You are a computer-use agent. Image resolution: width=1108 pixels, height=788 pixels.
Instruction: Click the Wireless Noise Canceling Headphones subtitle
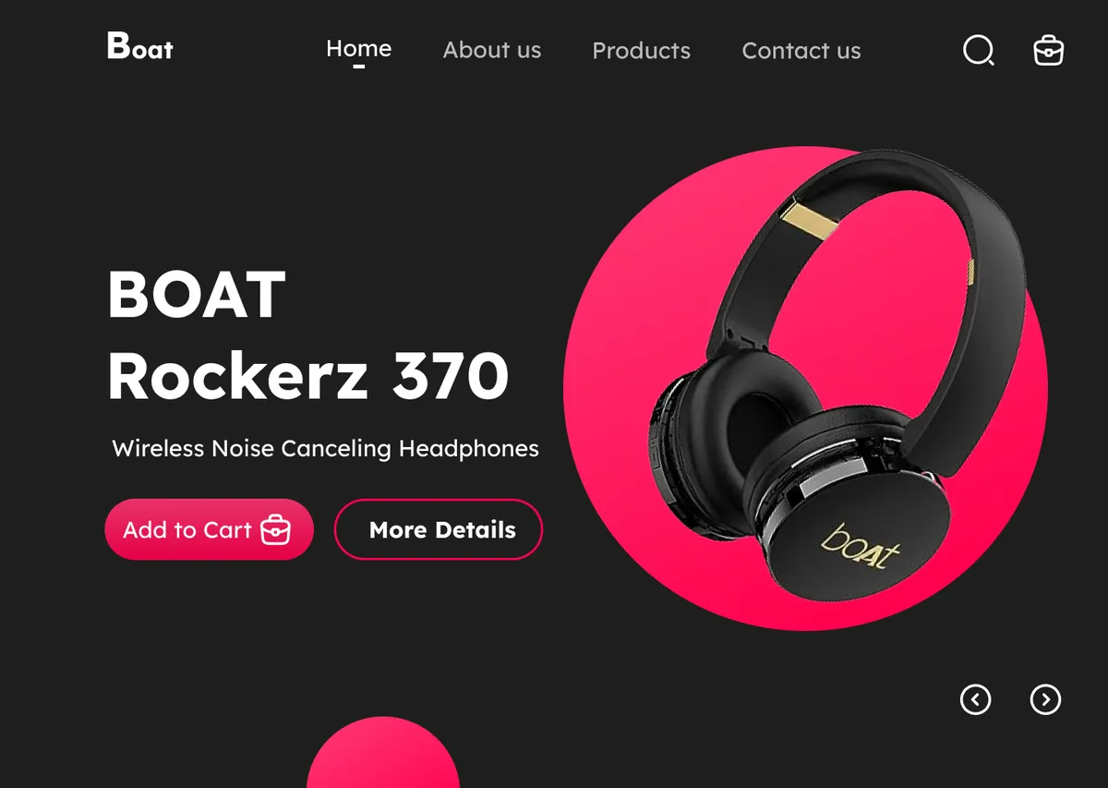(325, 449)
